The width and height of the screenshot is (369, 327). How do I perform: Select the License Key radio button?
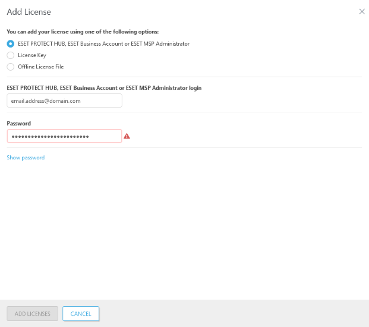(10, 55)
